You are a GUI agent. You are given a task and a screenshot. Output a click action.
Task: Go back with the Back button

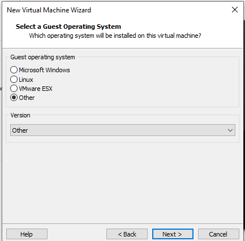(x=127, y=234)
